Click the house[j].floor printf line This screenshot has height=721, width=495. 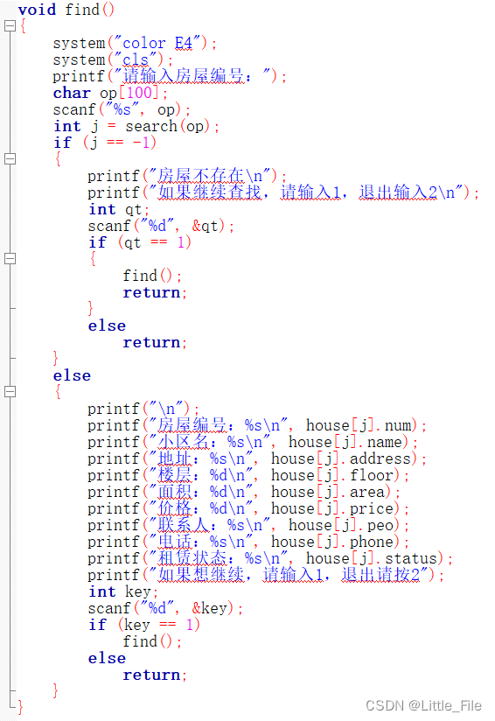(x=248, y=475)
